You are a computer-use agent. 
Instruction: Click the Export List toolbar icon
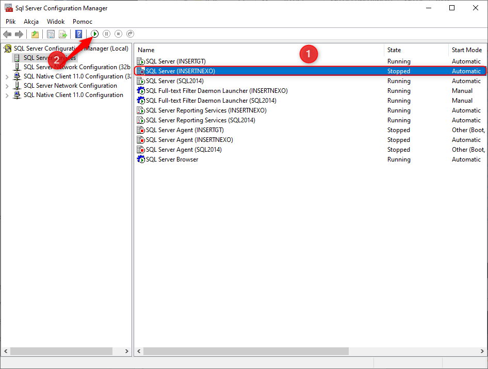point(62,34)
